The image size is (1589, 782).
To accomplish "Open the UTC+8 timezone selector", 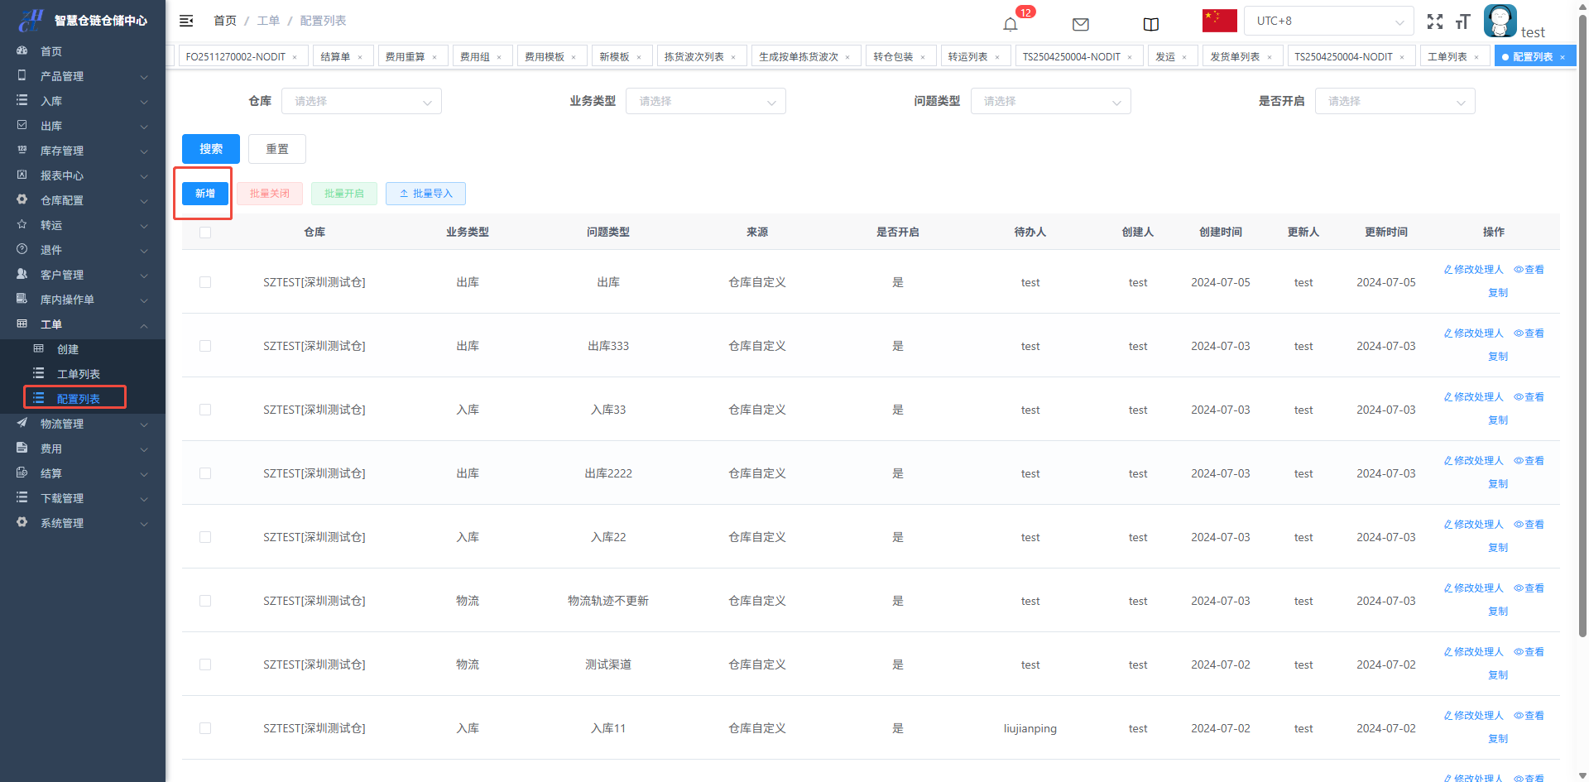I will tap(1328, 21).
